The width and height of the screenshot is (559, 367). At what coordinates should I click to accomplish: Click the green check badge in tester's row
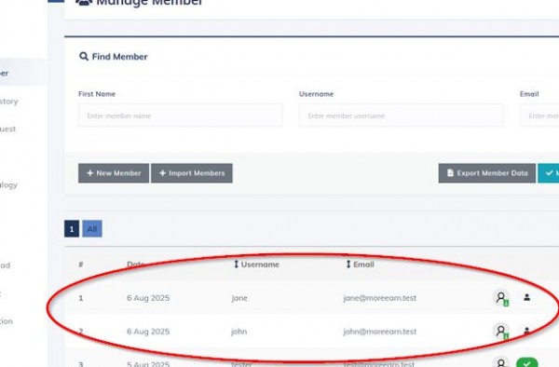(527, 362)
